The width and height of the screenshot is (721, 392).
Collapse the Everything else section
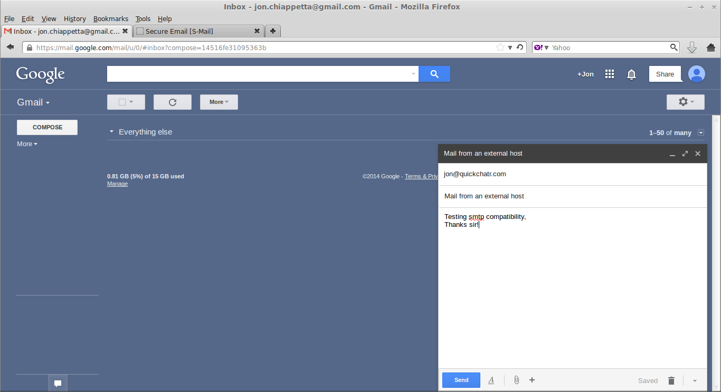click(x=111, y=131)
